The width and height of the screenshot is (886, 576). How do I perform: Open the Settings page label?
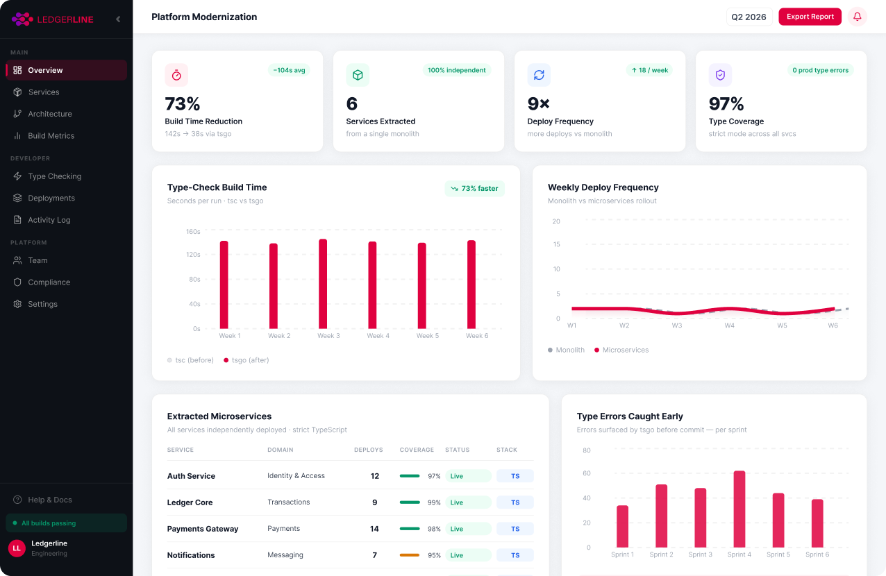click(43, 304)
